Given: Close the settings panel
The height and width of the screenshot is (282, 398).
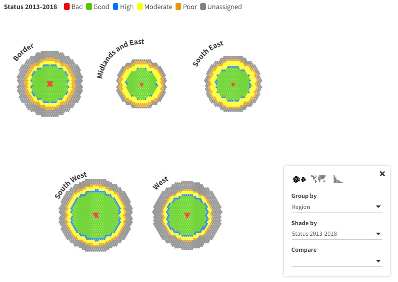Looking at the screenshot, I should point(382,174).
